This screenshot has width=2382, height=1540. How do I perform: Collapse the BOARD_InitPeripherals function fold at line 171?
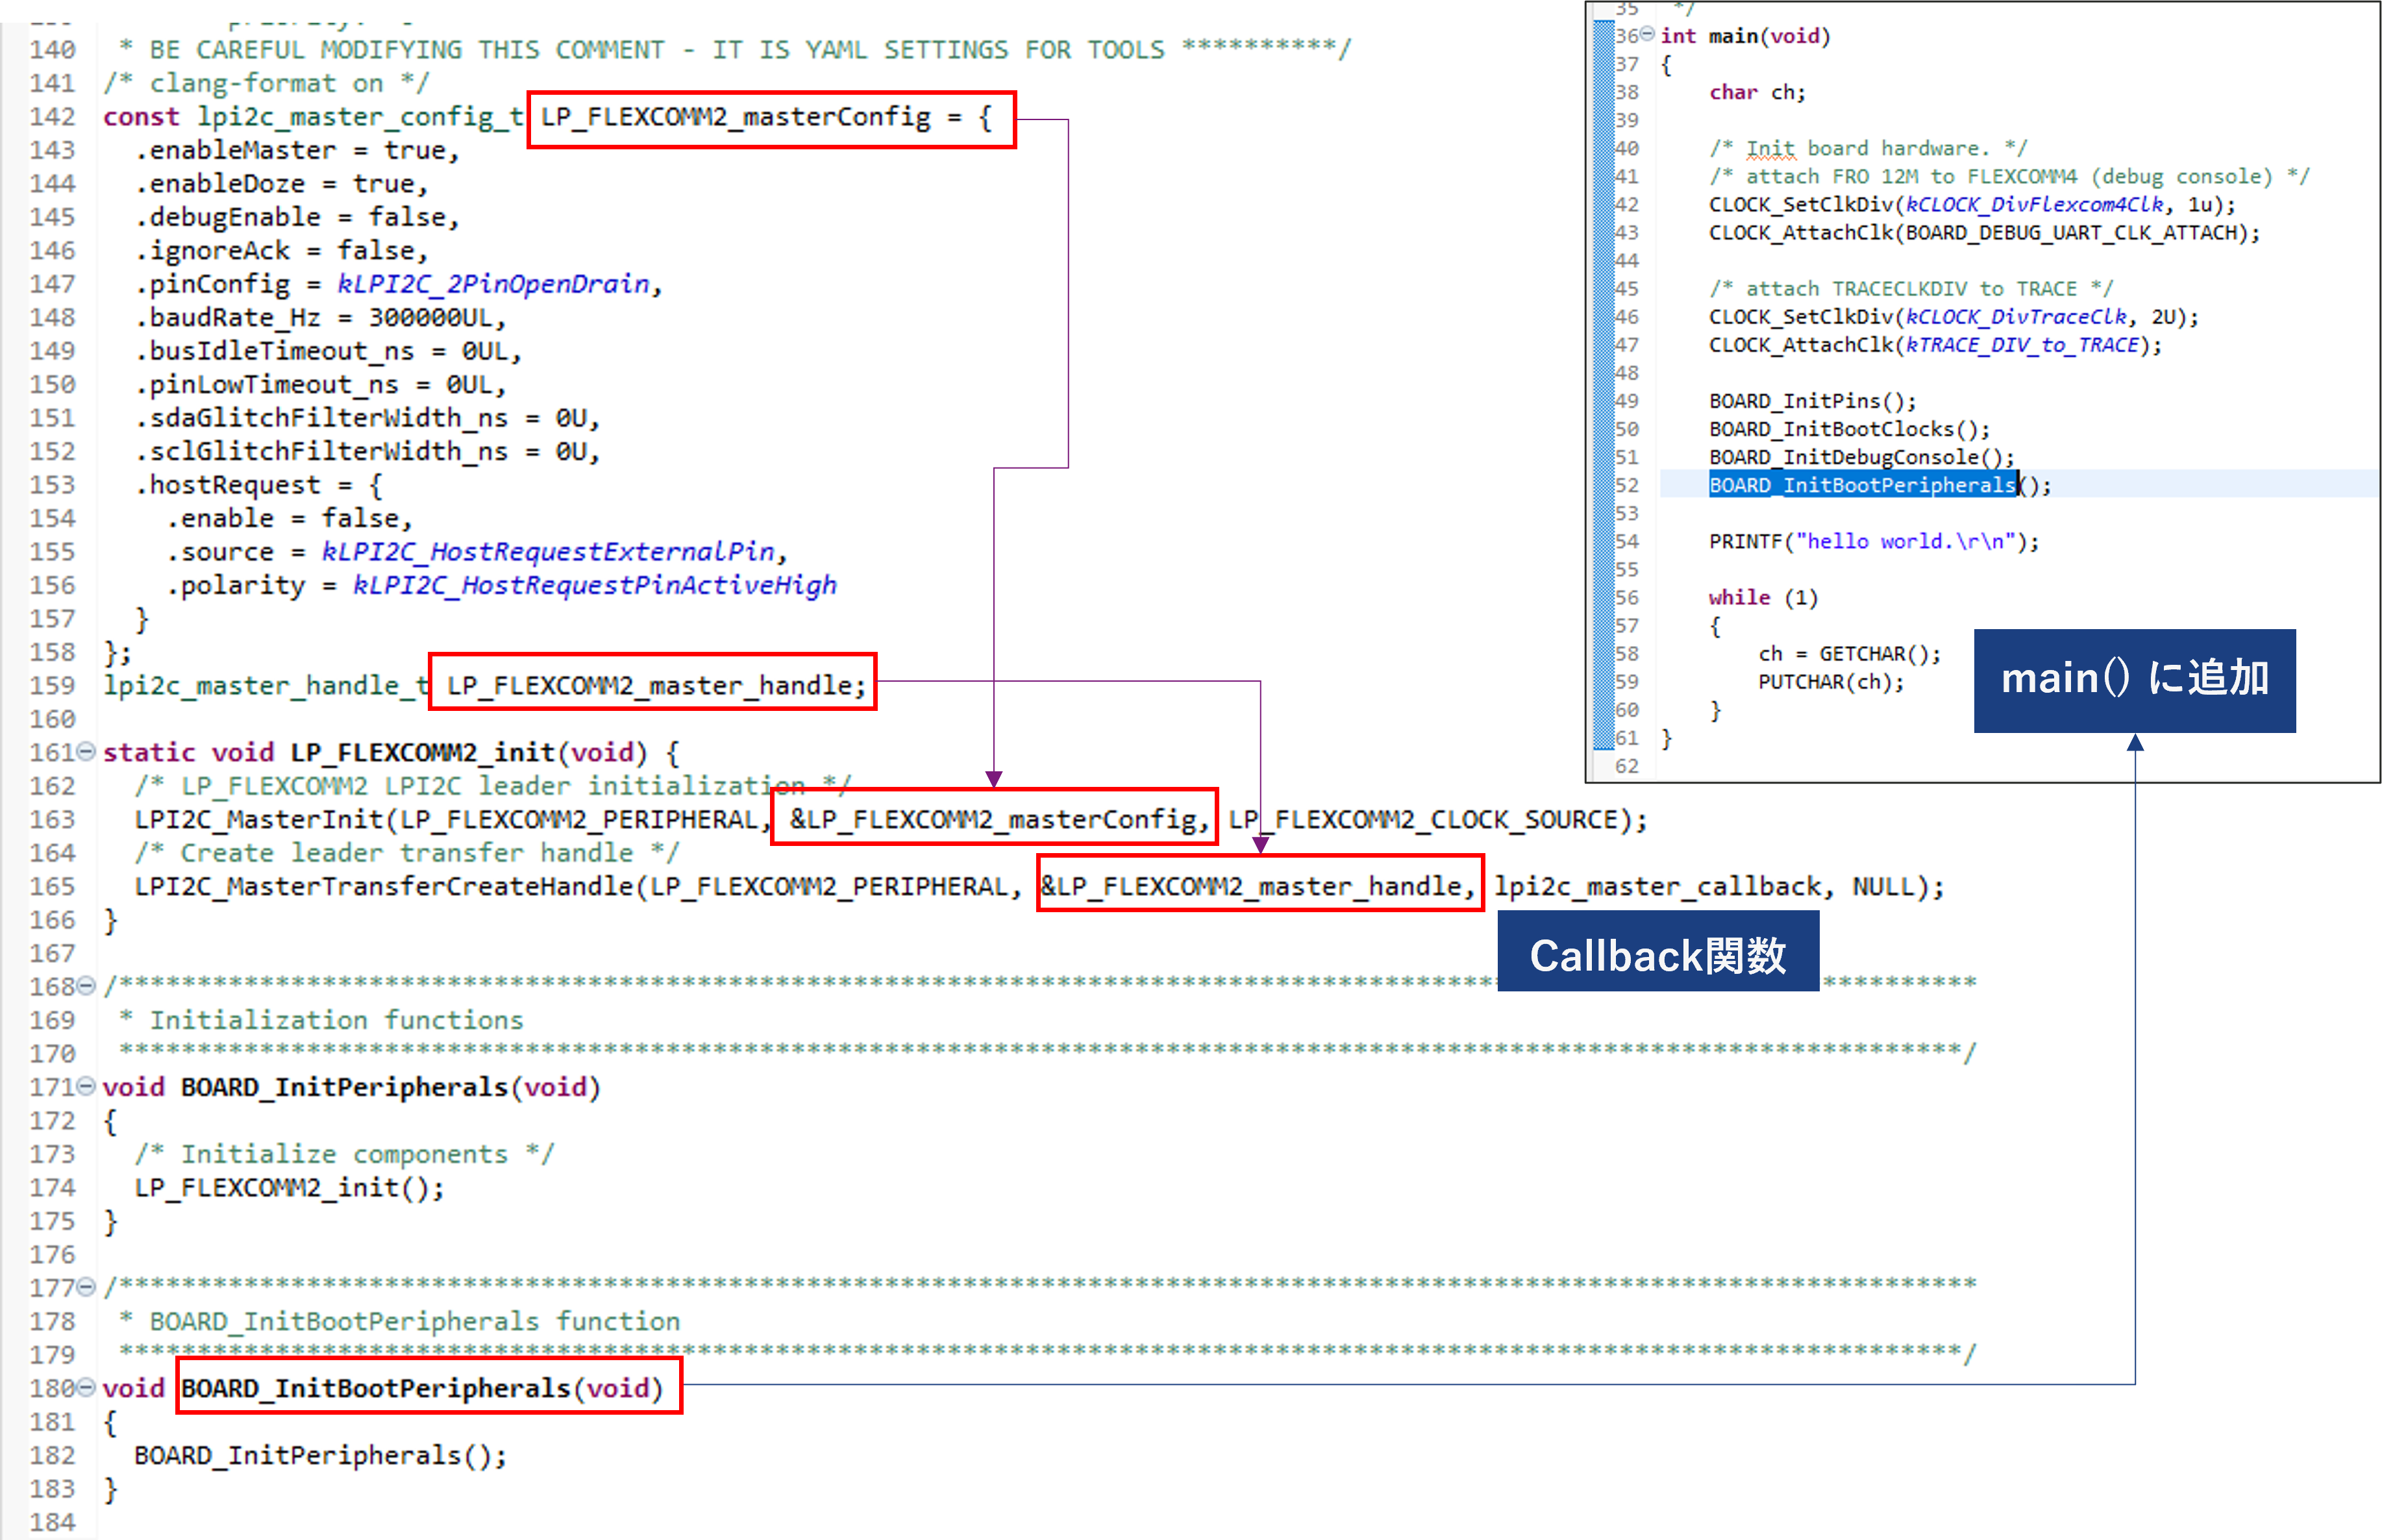click(x=86, y=1086)
